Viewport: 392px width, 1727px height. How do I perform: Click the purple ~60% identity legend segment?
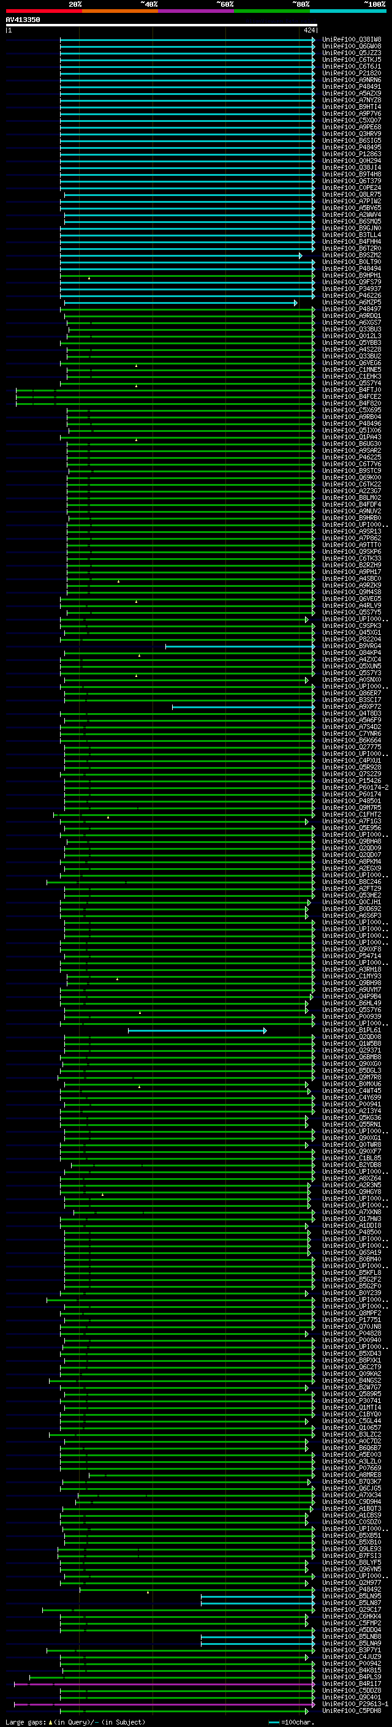(x=197, y=11)
